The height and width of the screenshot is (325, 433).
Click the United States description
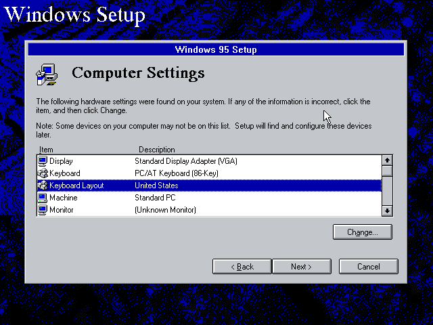pyautogui.click(x=156, y=186)
